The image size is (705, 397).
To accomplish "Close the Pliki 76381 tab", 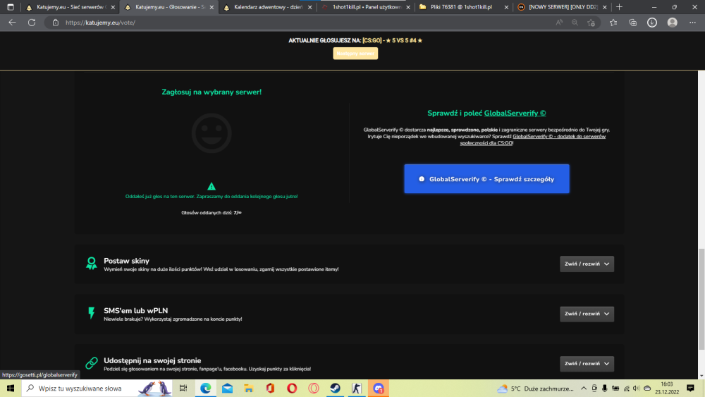I will click(x=506, y=7).
